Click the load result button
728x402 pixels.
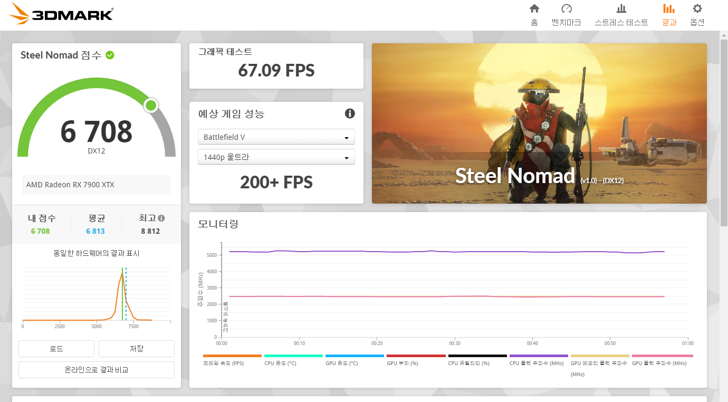56,349
